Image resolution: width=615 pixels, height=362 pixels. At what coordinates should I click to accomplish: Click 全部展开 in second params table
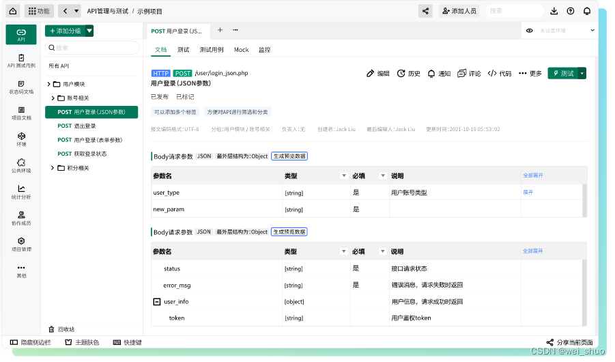coord(533,251)
